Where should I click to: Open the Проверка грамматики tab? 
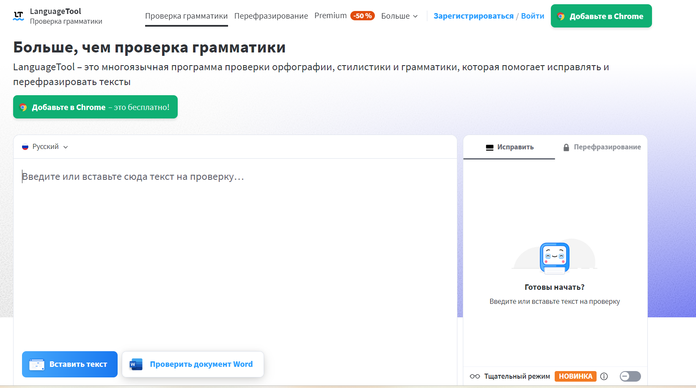(x=186, y=16)
